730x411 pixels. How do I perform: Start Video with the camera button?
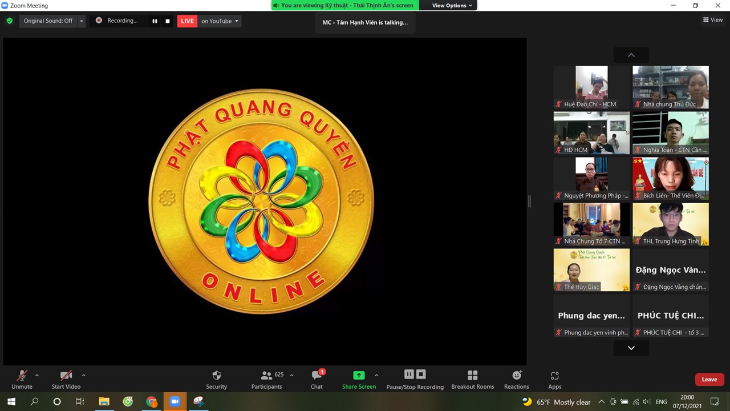pyautogui.click(x=66, y=380)
